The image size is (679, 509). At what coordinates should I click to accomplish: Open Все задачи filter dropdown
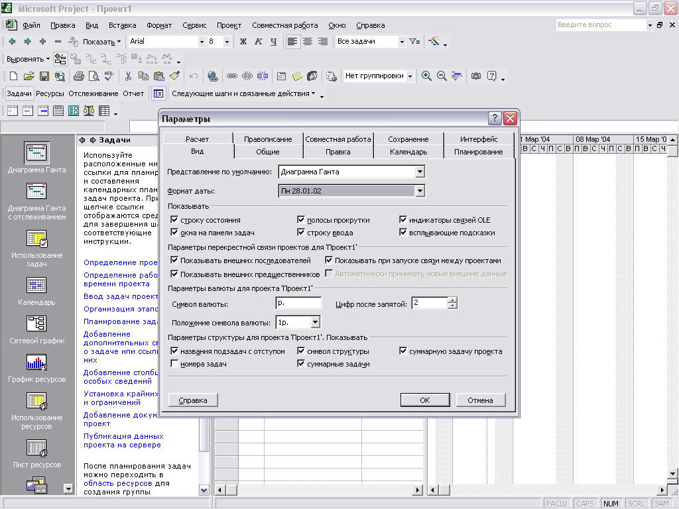click(x=402, y=42)
